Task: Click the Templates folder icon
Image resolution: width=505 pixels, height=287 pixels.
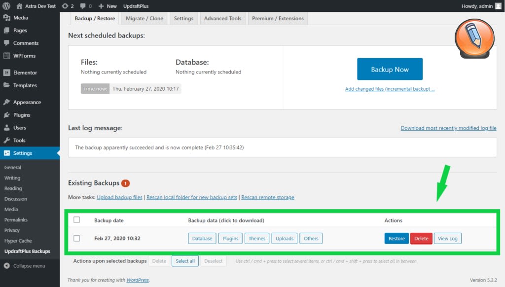Action: click(6, 85)
